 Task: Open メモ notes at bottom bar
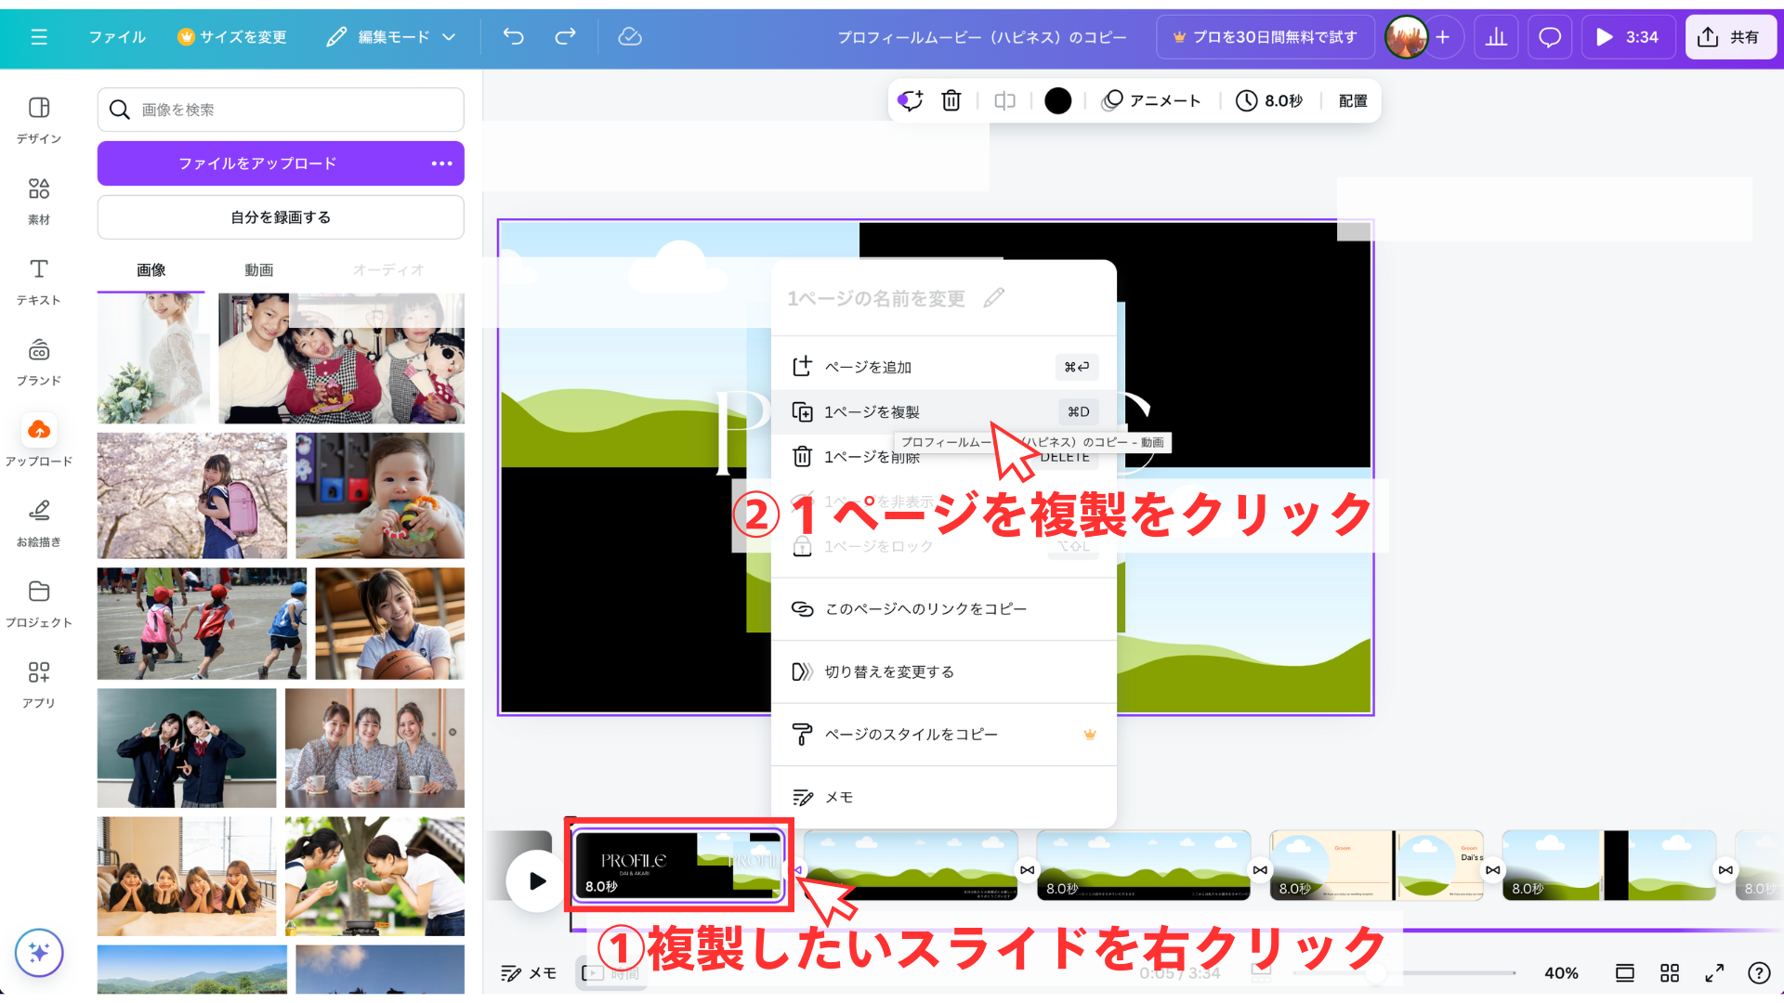(529, 973)
